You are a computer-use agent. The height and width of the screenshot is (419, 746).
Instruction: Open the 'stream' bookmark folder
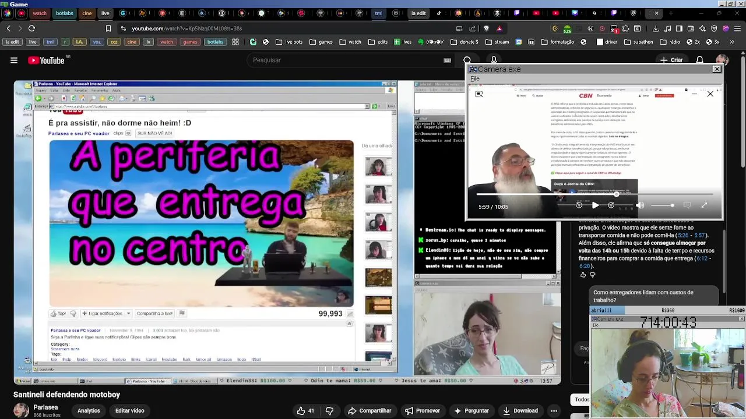tap(497, 42)
